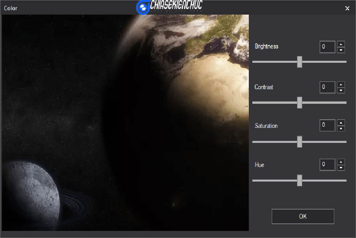Click the Contrast slider handle
Viewport: 356px width, 238px height.
click(299, 103)
